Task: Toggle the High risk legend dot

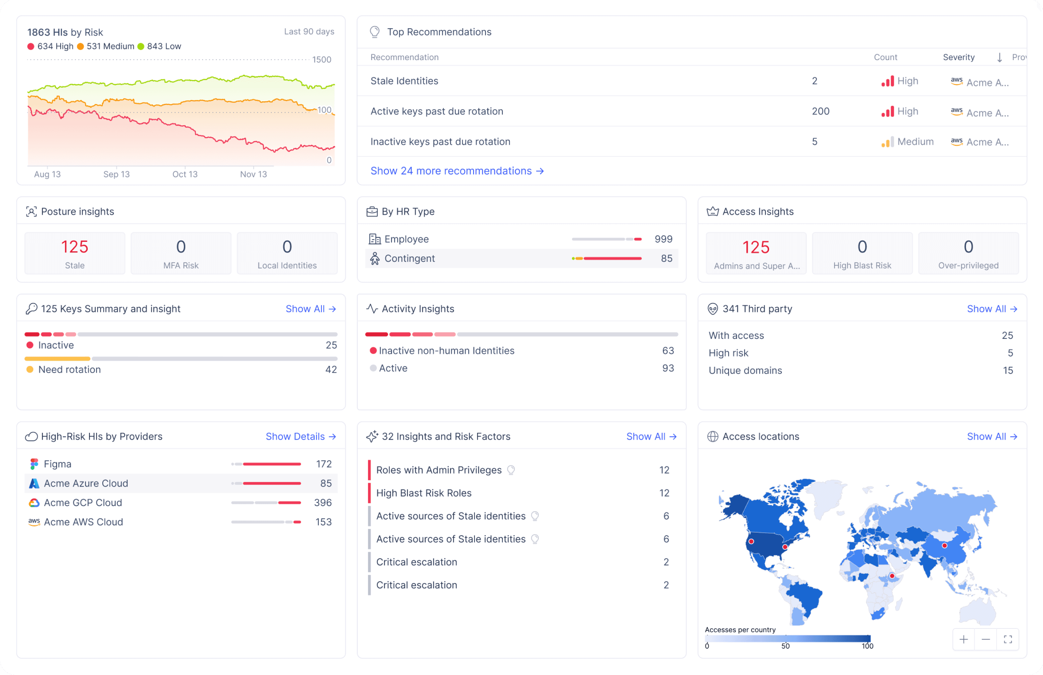Action: click(31, 47)
